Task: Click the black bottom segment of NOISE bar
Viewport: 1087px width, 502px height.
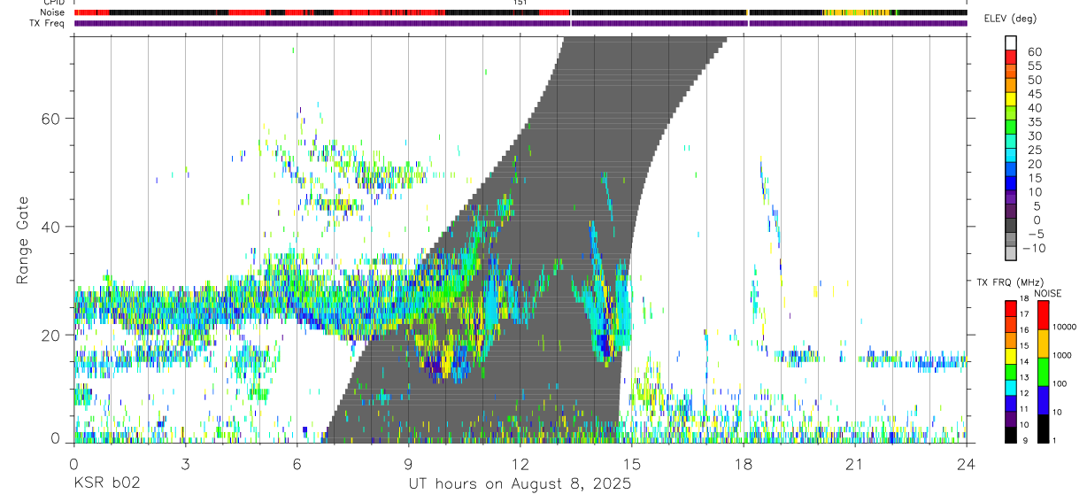Action: point(1043,429)
